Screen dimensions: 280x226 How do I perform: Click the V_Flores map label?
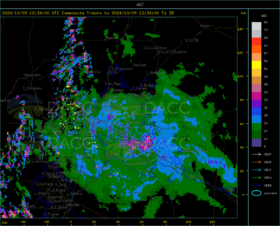coord(52,214)
